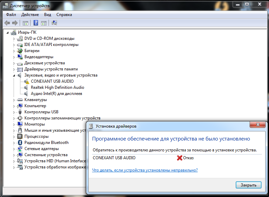Click the battery icon beside Батареи
Screen dimensions: 269x197
click(x=20, y=51)
